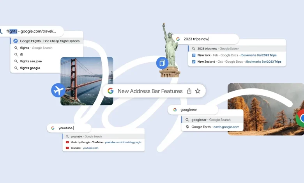Follow the youtube.com/c/madebygoogle link
Viewport: 304px width, 183px height.
pyautogui.click(x=123, y=142)
